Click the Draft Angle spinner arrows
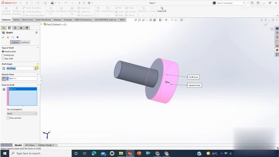Viewport: 279px width, 157px height. pos(35,68)
